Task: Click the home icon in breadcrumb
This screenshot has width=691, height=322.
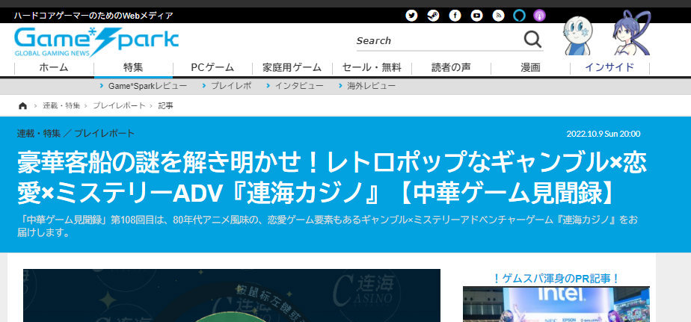Action: (x=23, y=106)
